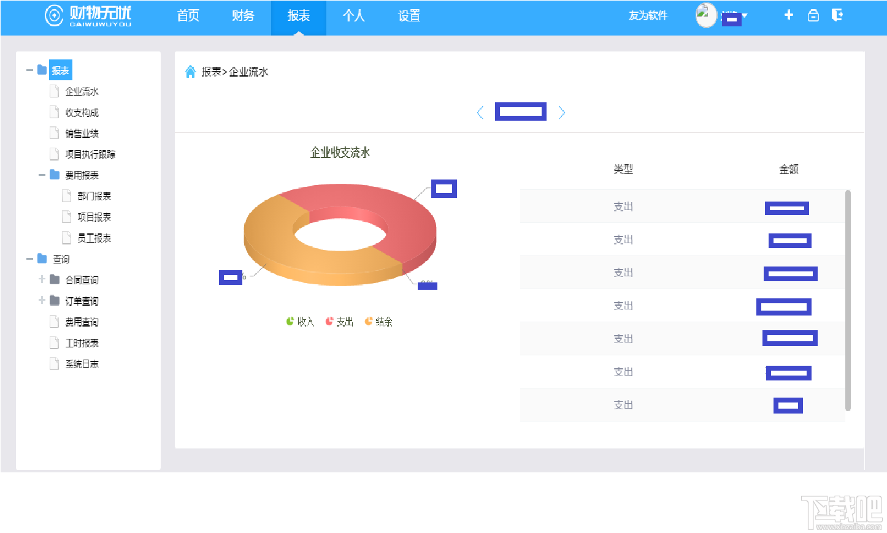
Task: Click the file icon beside 企业流水
Action: click(x=55, y=91)
